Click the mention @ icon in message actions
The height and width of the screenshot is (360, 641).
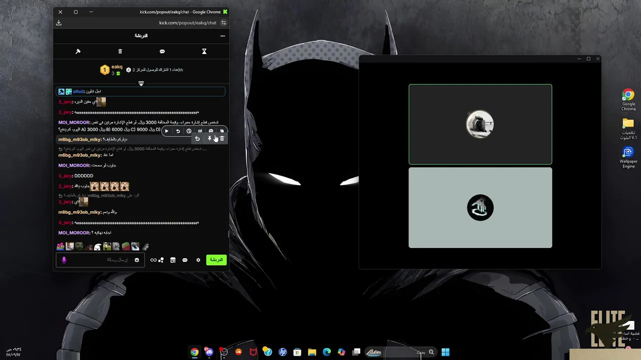coord(211,131)
